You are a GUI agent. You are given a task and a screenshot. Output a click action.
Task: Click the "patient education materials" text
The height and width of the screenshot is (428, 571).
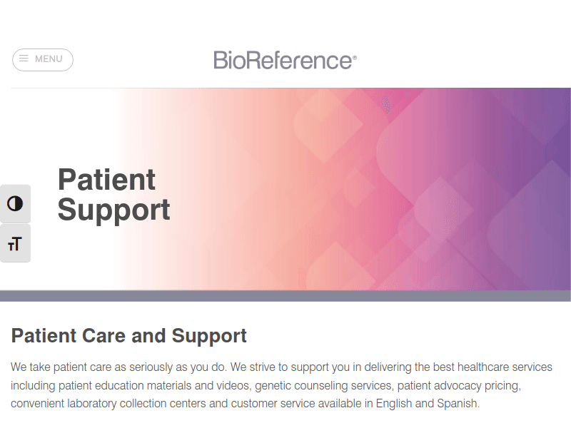[x=122, y=386]
